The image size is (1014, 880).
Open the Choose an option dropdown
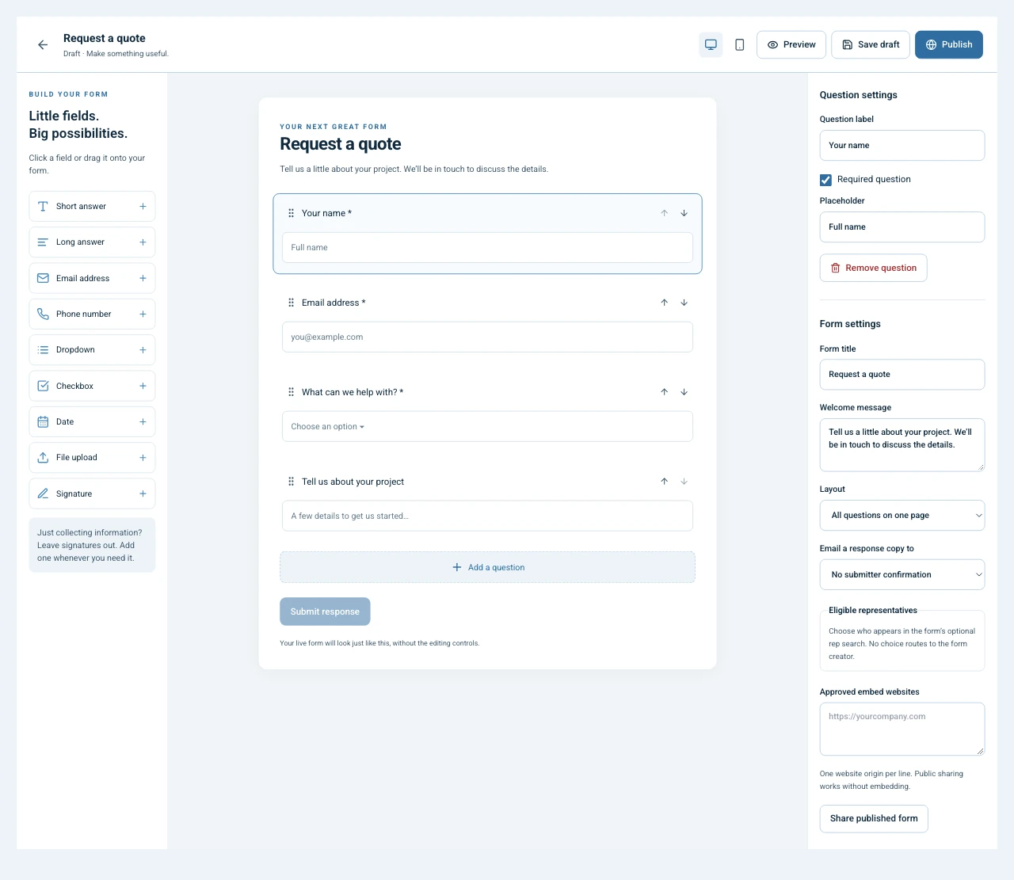[x=487, y=427]
